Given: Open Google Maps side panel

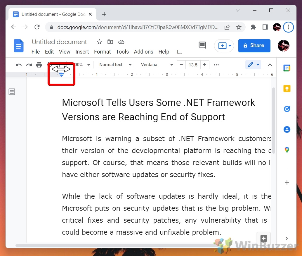Looking at the screenshot, I should tap(287, 150).
